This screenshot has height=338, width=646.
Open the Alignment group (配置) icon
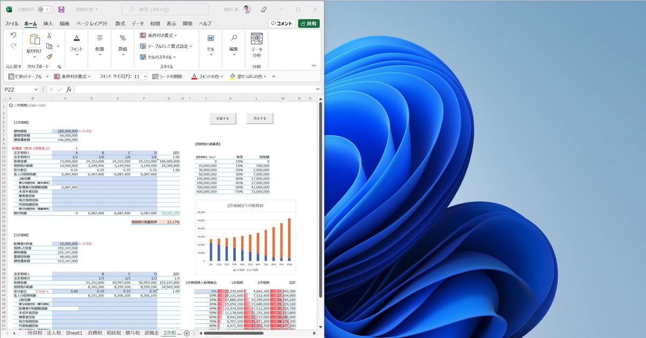(100, 38)
